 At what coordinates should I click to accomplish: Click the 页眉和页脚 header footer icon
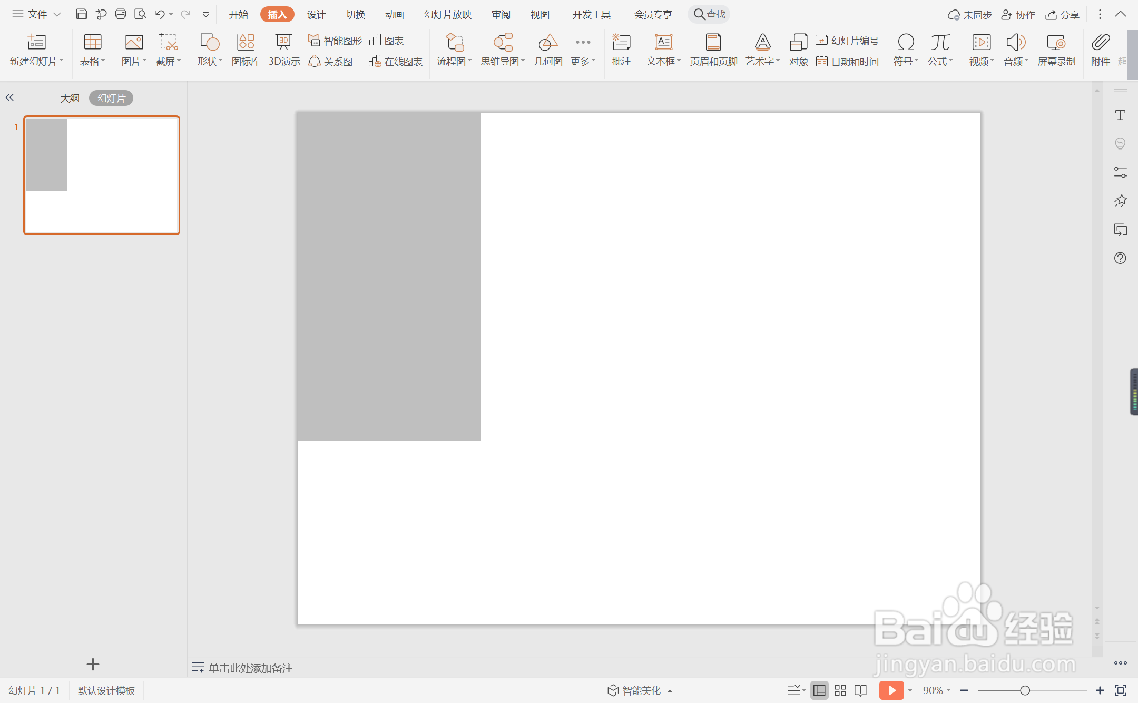[713, 50]
